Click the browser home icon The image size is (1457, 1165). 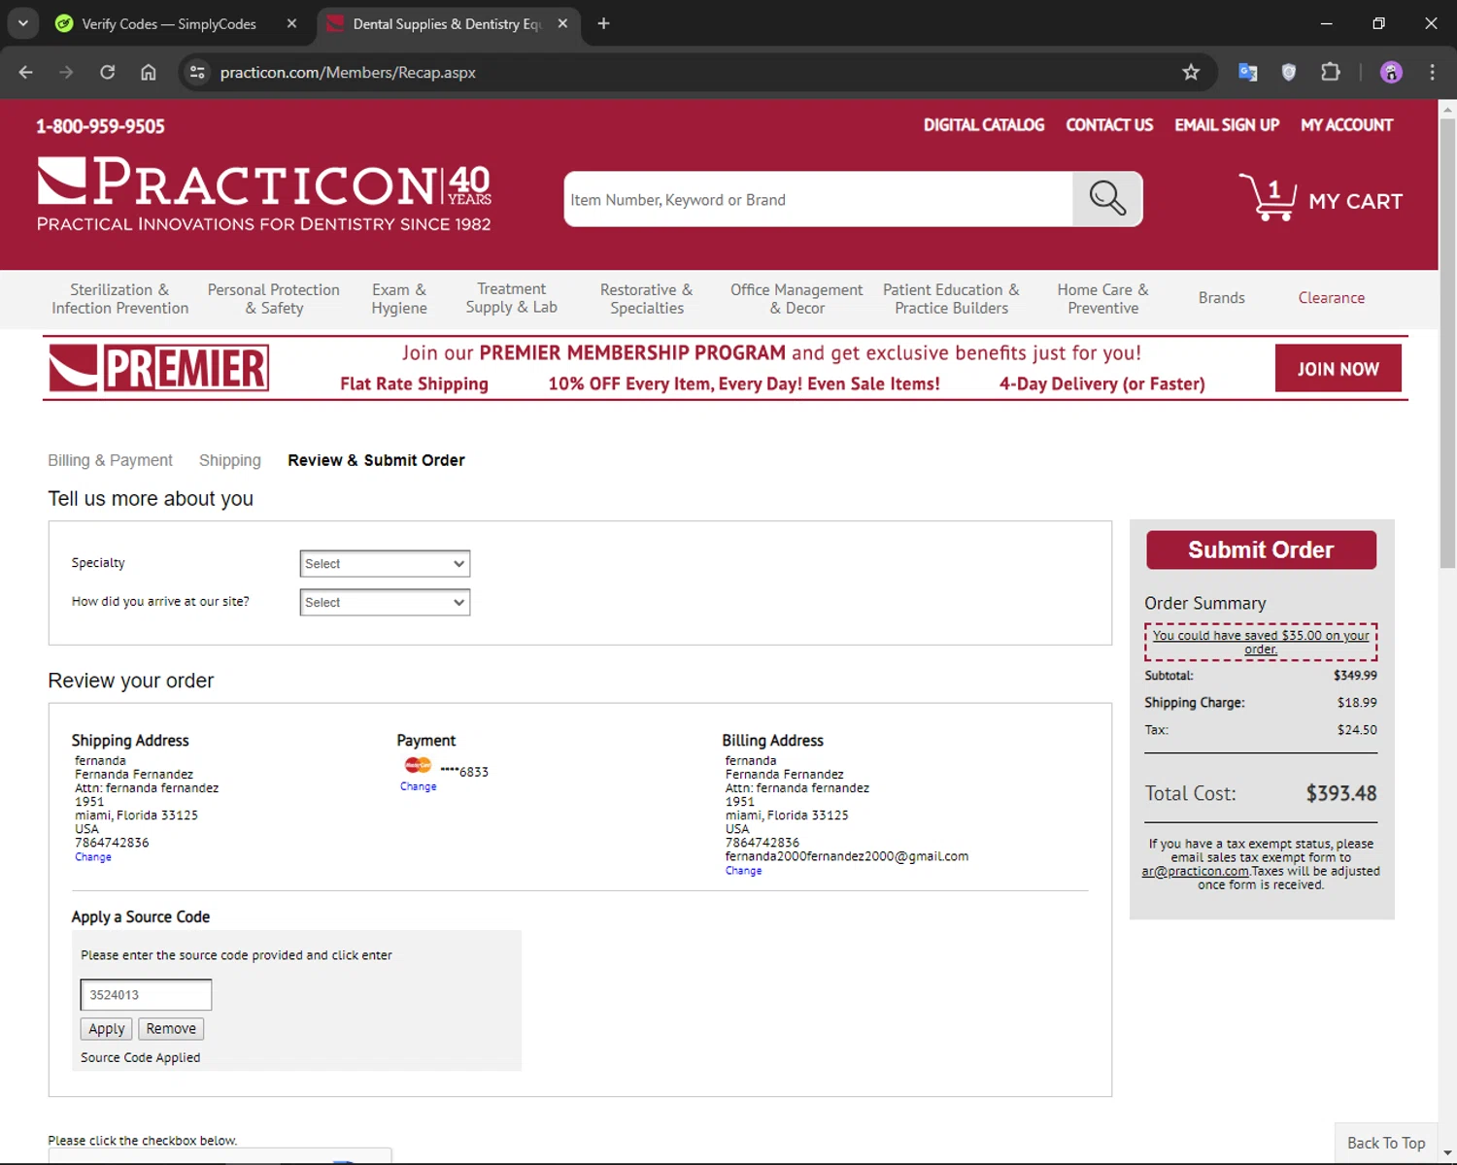point(148,72)
